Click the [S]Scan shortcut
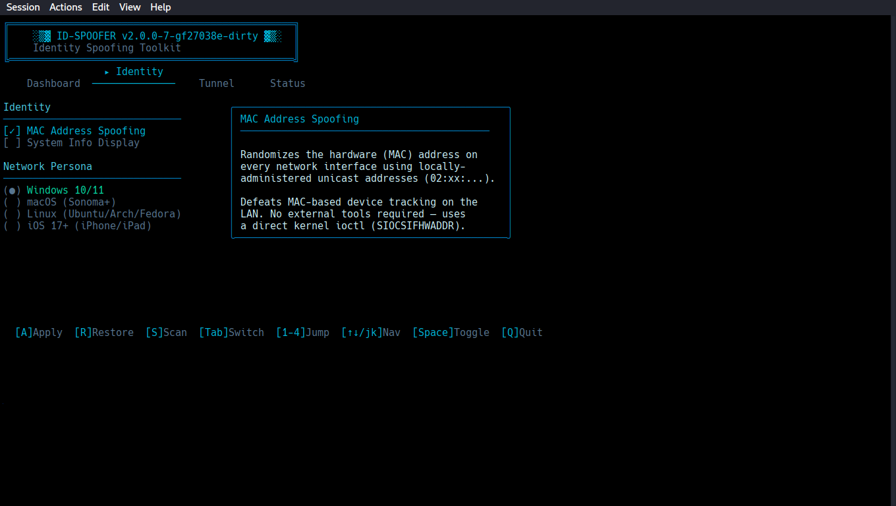This screenshot has width=896, height=506. pos(166,333)
